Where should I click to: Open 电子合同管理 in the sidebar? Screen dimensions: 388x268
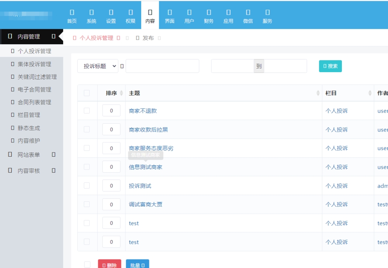click(x=31, y=90)
